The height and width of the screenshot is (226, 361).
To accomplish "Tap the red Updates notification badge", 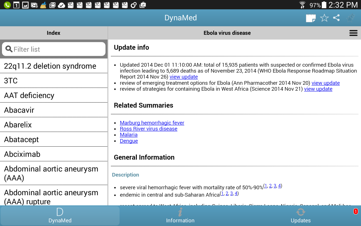I will coord(356,211).
